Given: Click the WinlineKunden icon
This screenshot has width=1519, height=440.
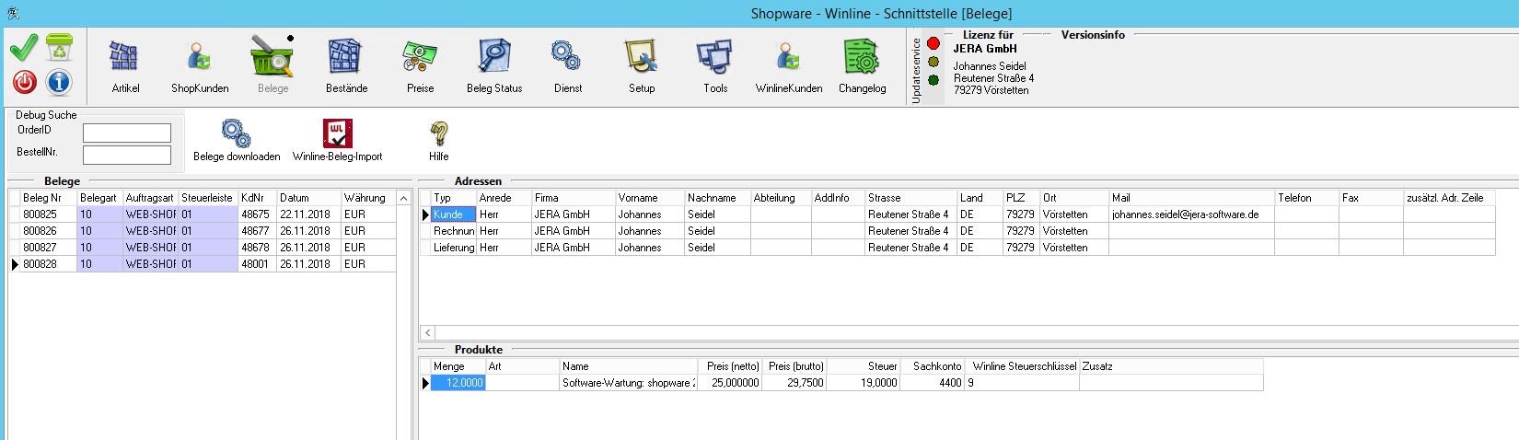Looking at the screenshot, I should pyautogui.click(x=789, y=65).
